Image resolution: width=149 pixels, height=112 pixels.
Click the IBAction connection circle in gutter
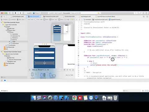pos(79,56)
